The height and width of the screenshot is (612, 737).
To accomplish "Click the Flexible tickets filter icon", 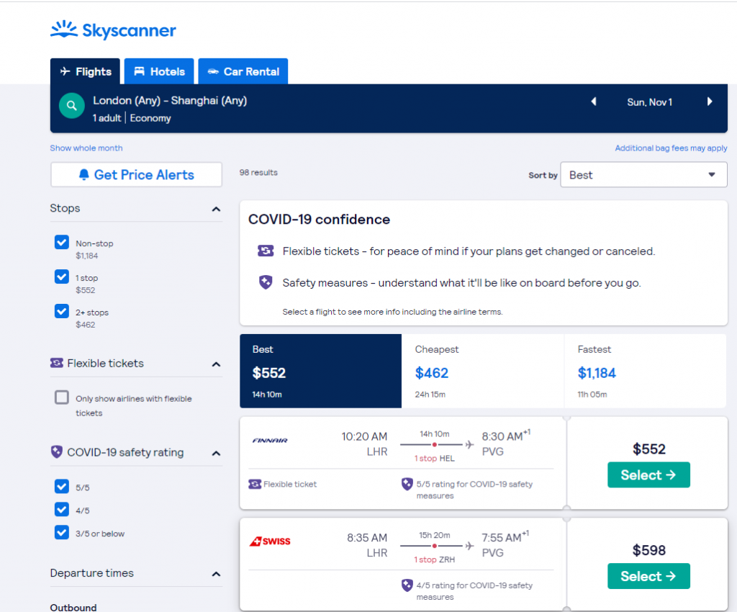I will (56, 363).
